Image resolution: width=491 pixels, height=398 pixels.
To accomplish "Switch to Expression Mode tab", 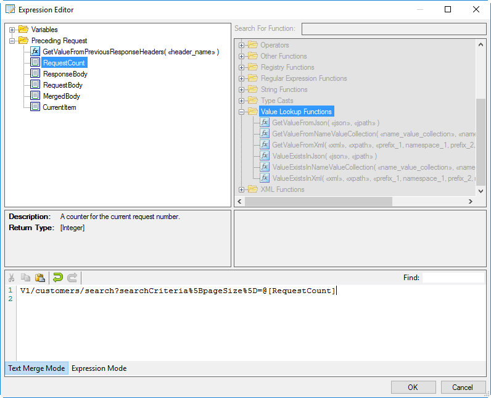I will [99, 368].
